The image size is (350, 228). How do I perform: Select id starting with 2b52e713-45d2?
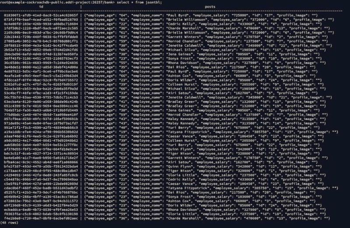41,50
